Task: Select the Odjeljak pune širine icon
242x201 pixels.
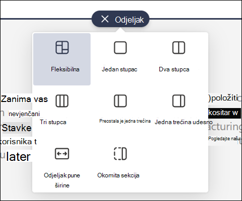Action: click(62, 154)
